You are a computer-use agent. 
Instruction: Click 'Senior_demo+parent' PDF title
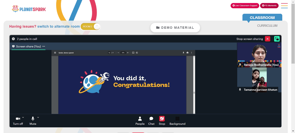click(x=66, y=53)
